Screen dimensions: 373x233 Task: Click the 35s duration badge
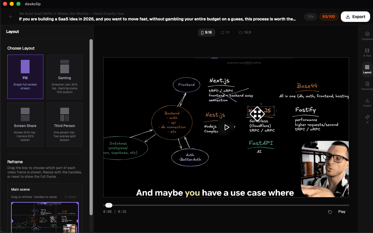tap(311, 17)
